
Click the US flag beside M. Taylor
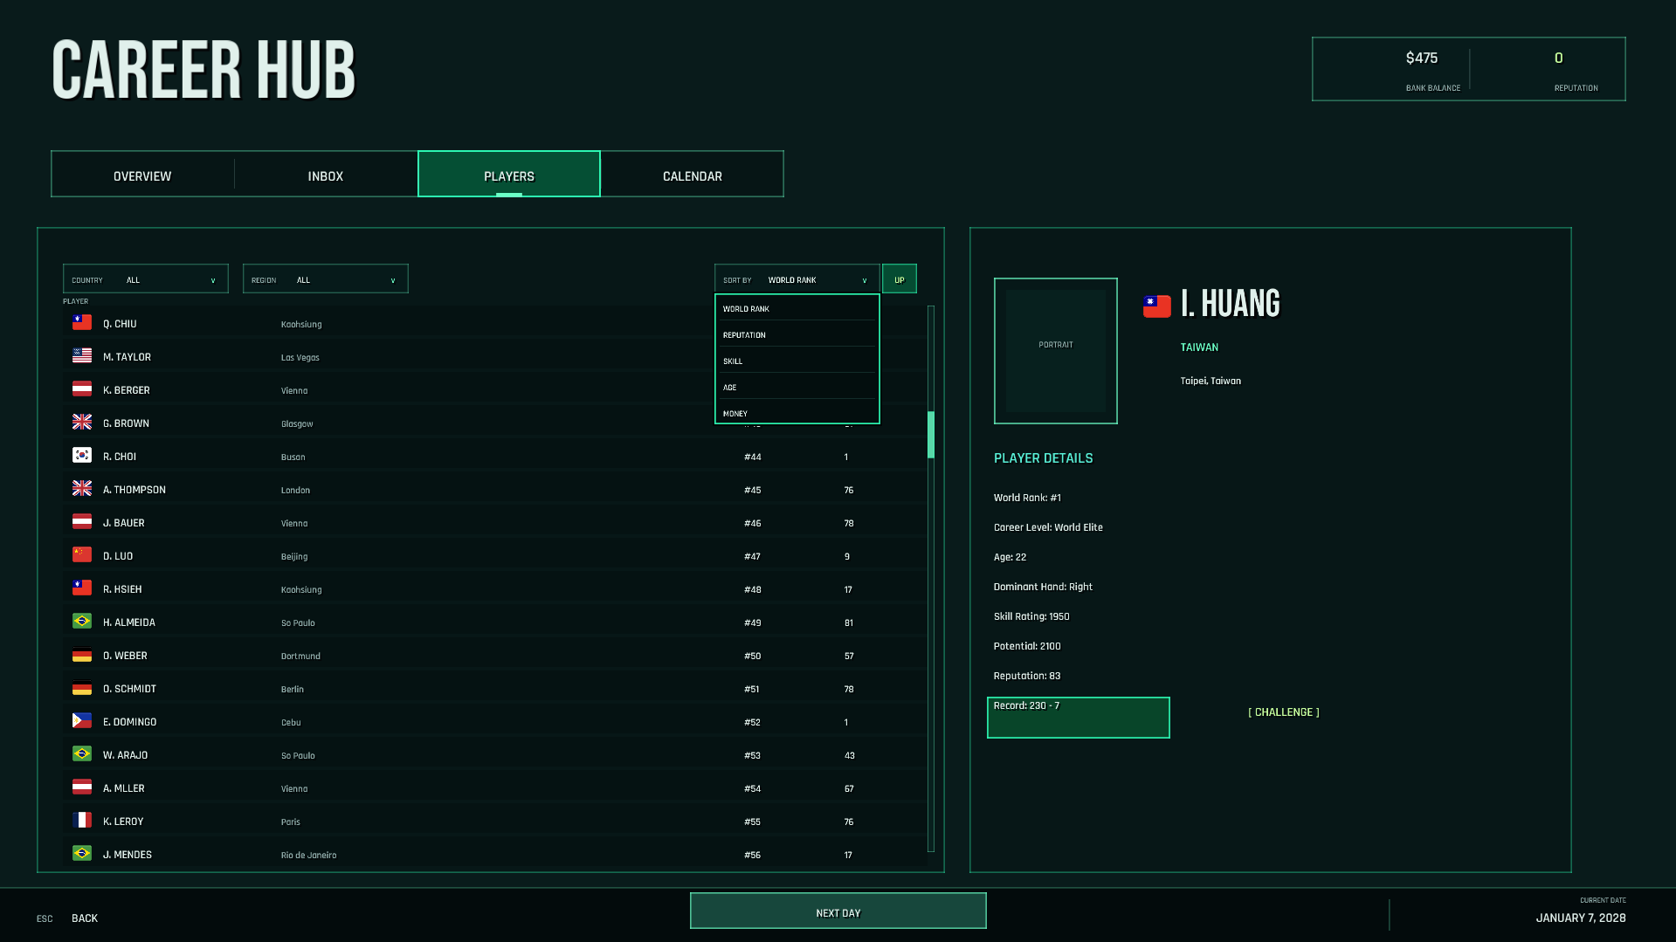coord(82,355)
